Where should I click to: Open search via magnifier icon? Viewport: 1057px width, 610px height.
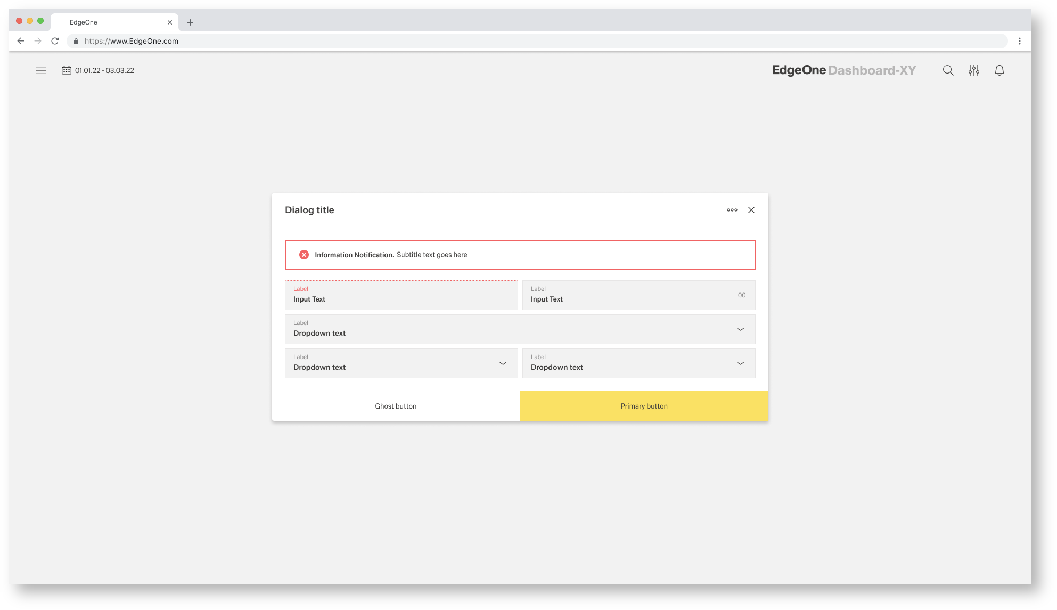point(948,70)
